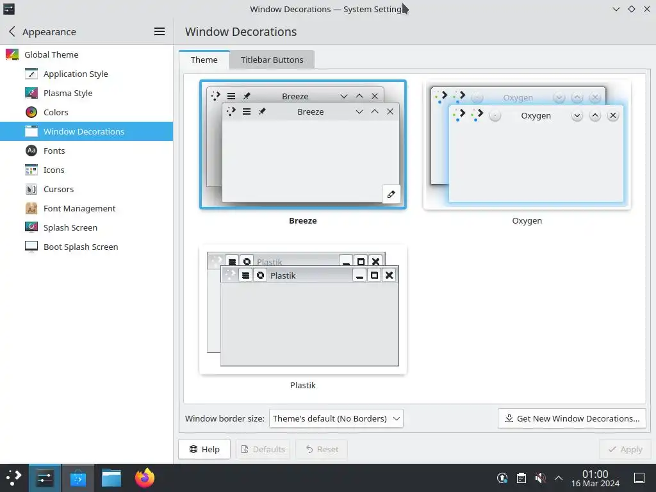
Task: Expand hidden system tray icons
Action: [x=558, y=478]
